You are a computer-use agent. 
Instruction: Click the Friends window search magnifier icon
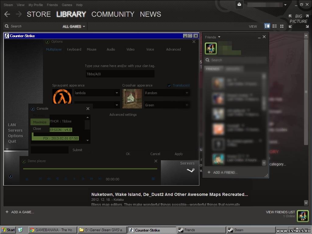pos(207,60)
